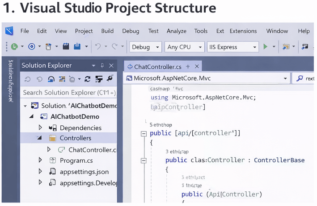Open the dropdown arrow next to Save icon

87,46
